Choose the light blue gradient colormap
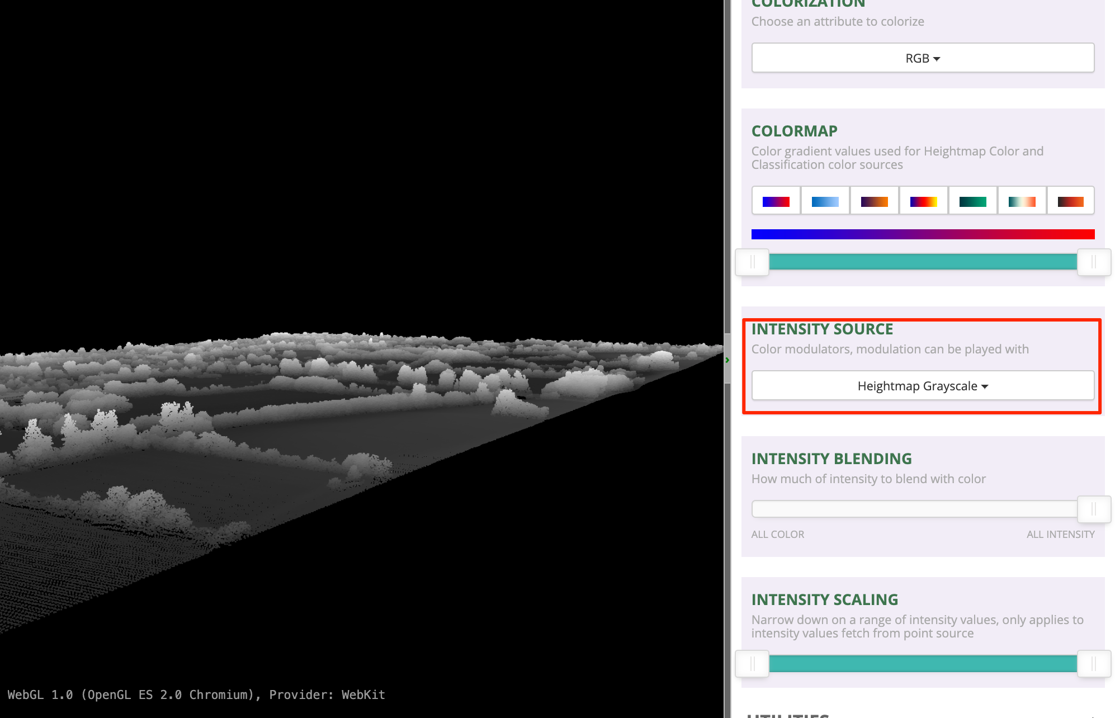Screen dimensions: 1115x718 click(x=825, y=201)
